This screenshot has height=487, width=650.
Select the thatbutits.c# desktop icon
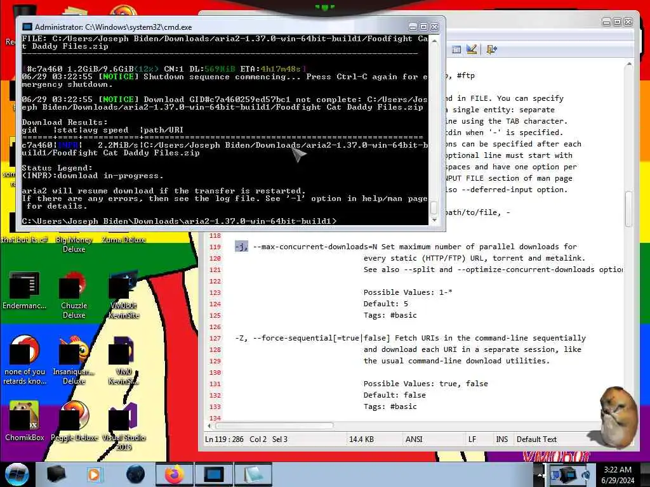pos(24,240)
